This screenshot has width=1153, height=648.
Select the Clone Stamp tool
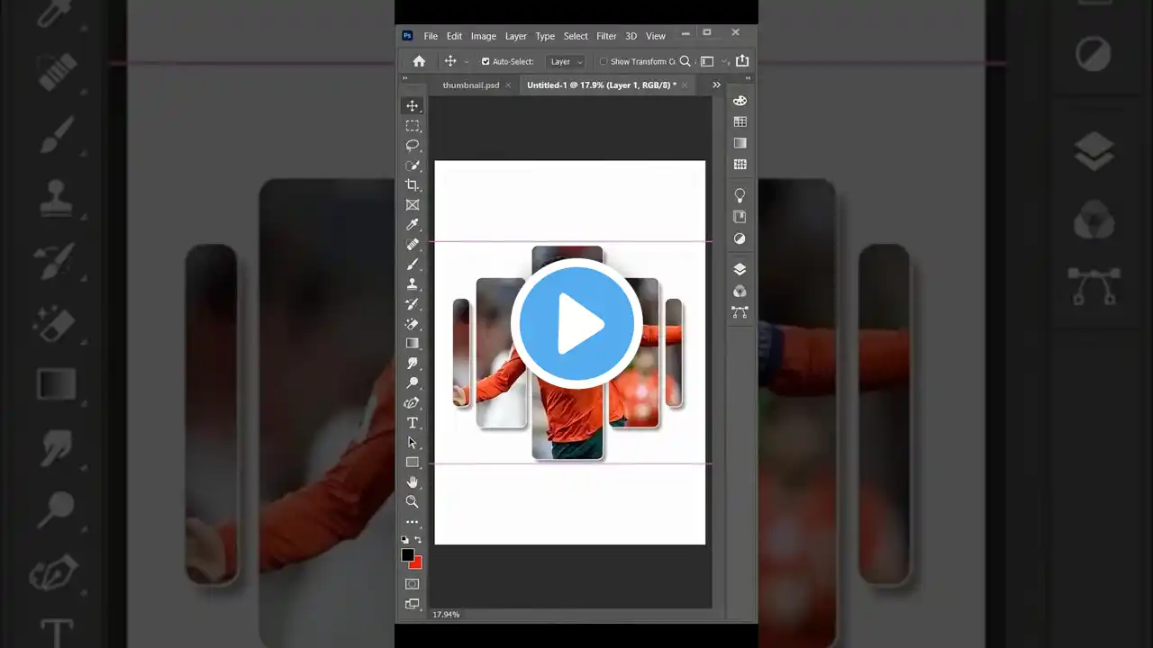coord(413,284)
